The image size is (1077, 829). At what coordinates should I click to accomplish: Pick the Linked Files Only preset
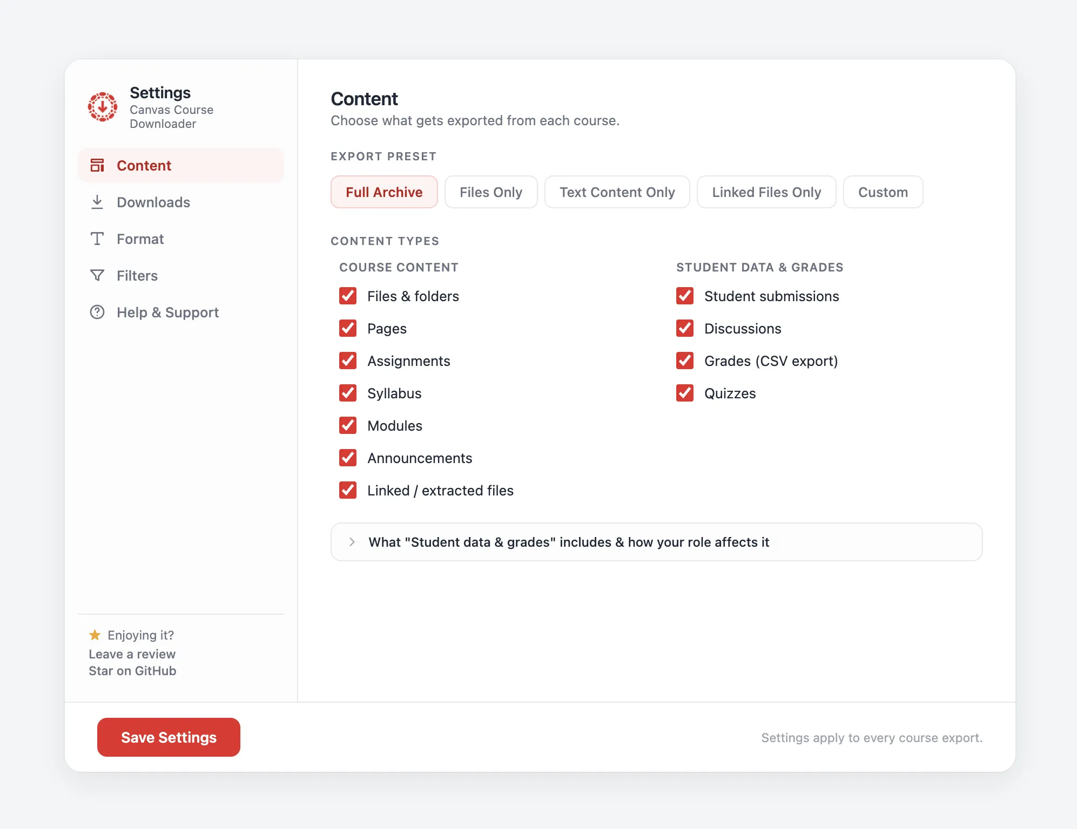[x=766, y=192]
